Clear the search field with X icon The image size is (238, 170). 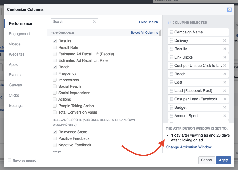tap(94, 22)
